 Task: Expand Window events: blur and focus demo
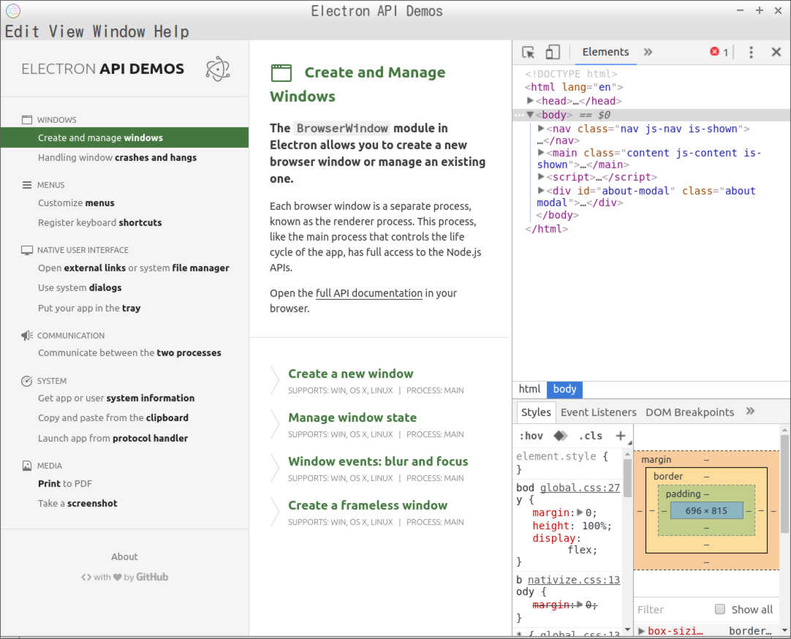pyautogui.click(x=378, y=461)
